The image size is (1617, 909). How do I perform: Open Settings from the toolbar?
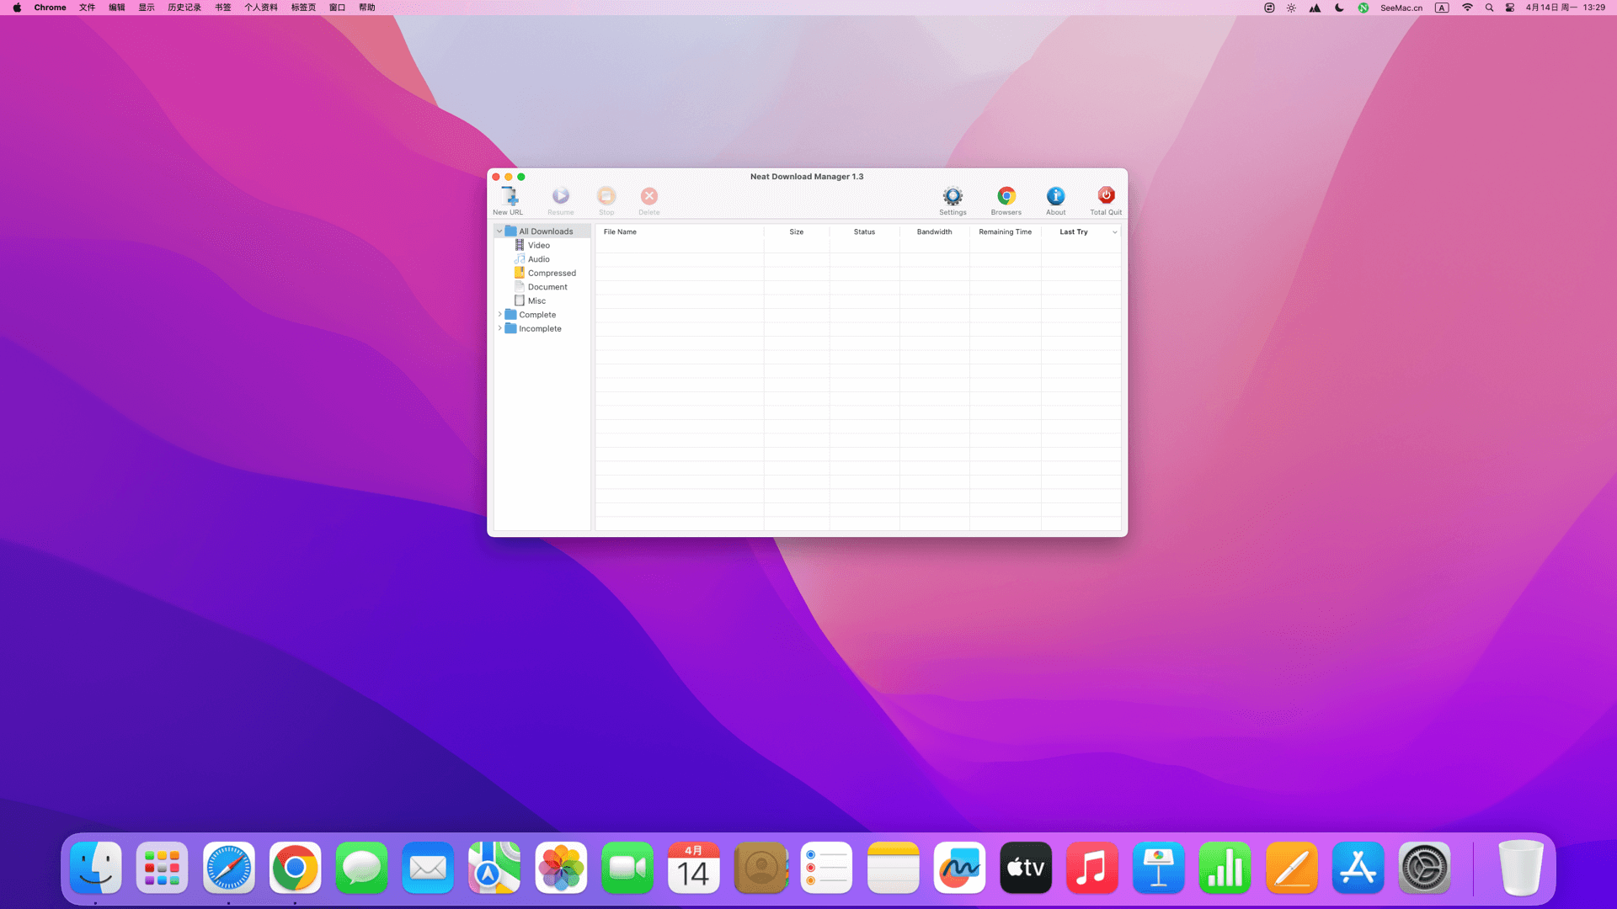[x=953, y=196]
